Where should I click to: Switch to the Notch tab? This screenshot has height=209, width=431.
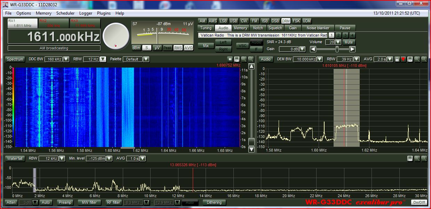click(x=258, y=28)
